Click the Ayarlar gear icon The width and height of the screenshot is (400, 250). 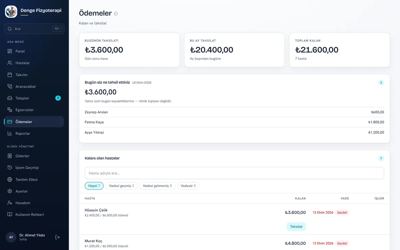(x=10, y=191)
